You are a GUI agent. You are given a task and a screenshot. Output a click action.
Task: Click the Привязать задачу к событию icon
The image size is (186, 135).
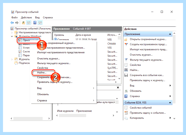pyautogui.click(x=126, y=113)
